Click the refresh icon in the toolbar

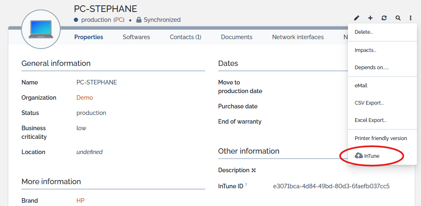(384, 18)
